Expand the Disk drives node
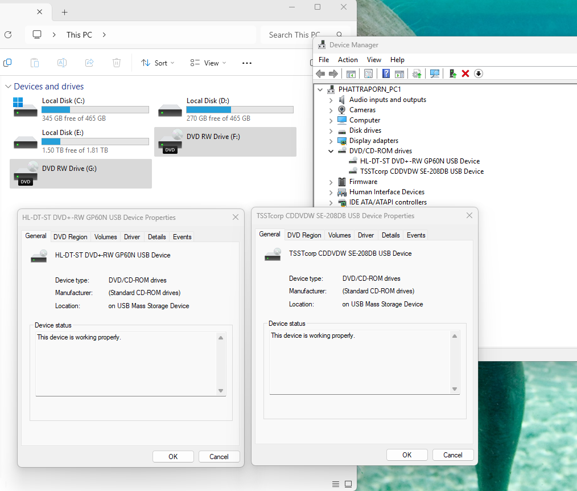The height and width of the screenshot is (491, 577). point(331,131)
